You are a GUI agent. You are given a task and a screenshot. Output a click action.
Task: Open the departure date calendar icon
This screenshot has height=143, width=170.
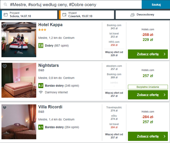click(64, 15)
